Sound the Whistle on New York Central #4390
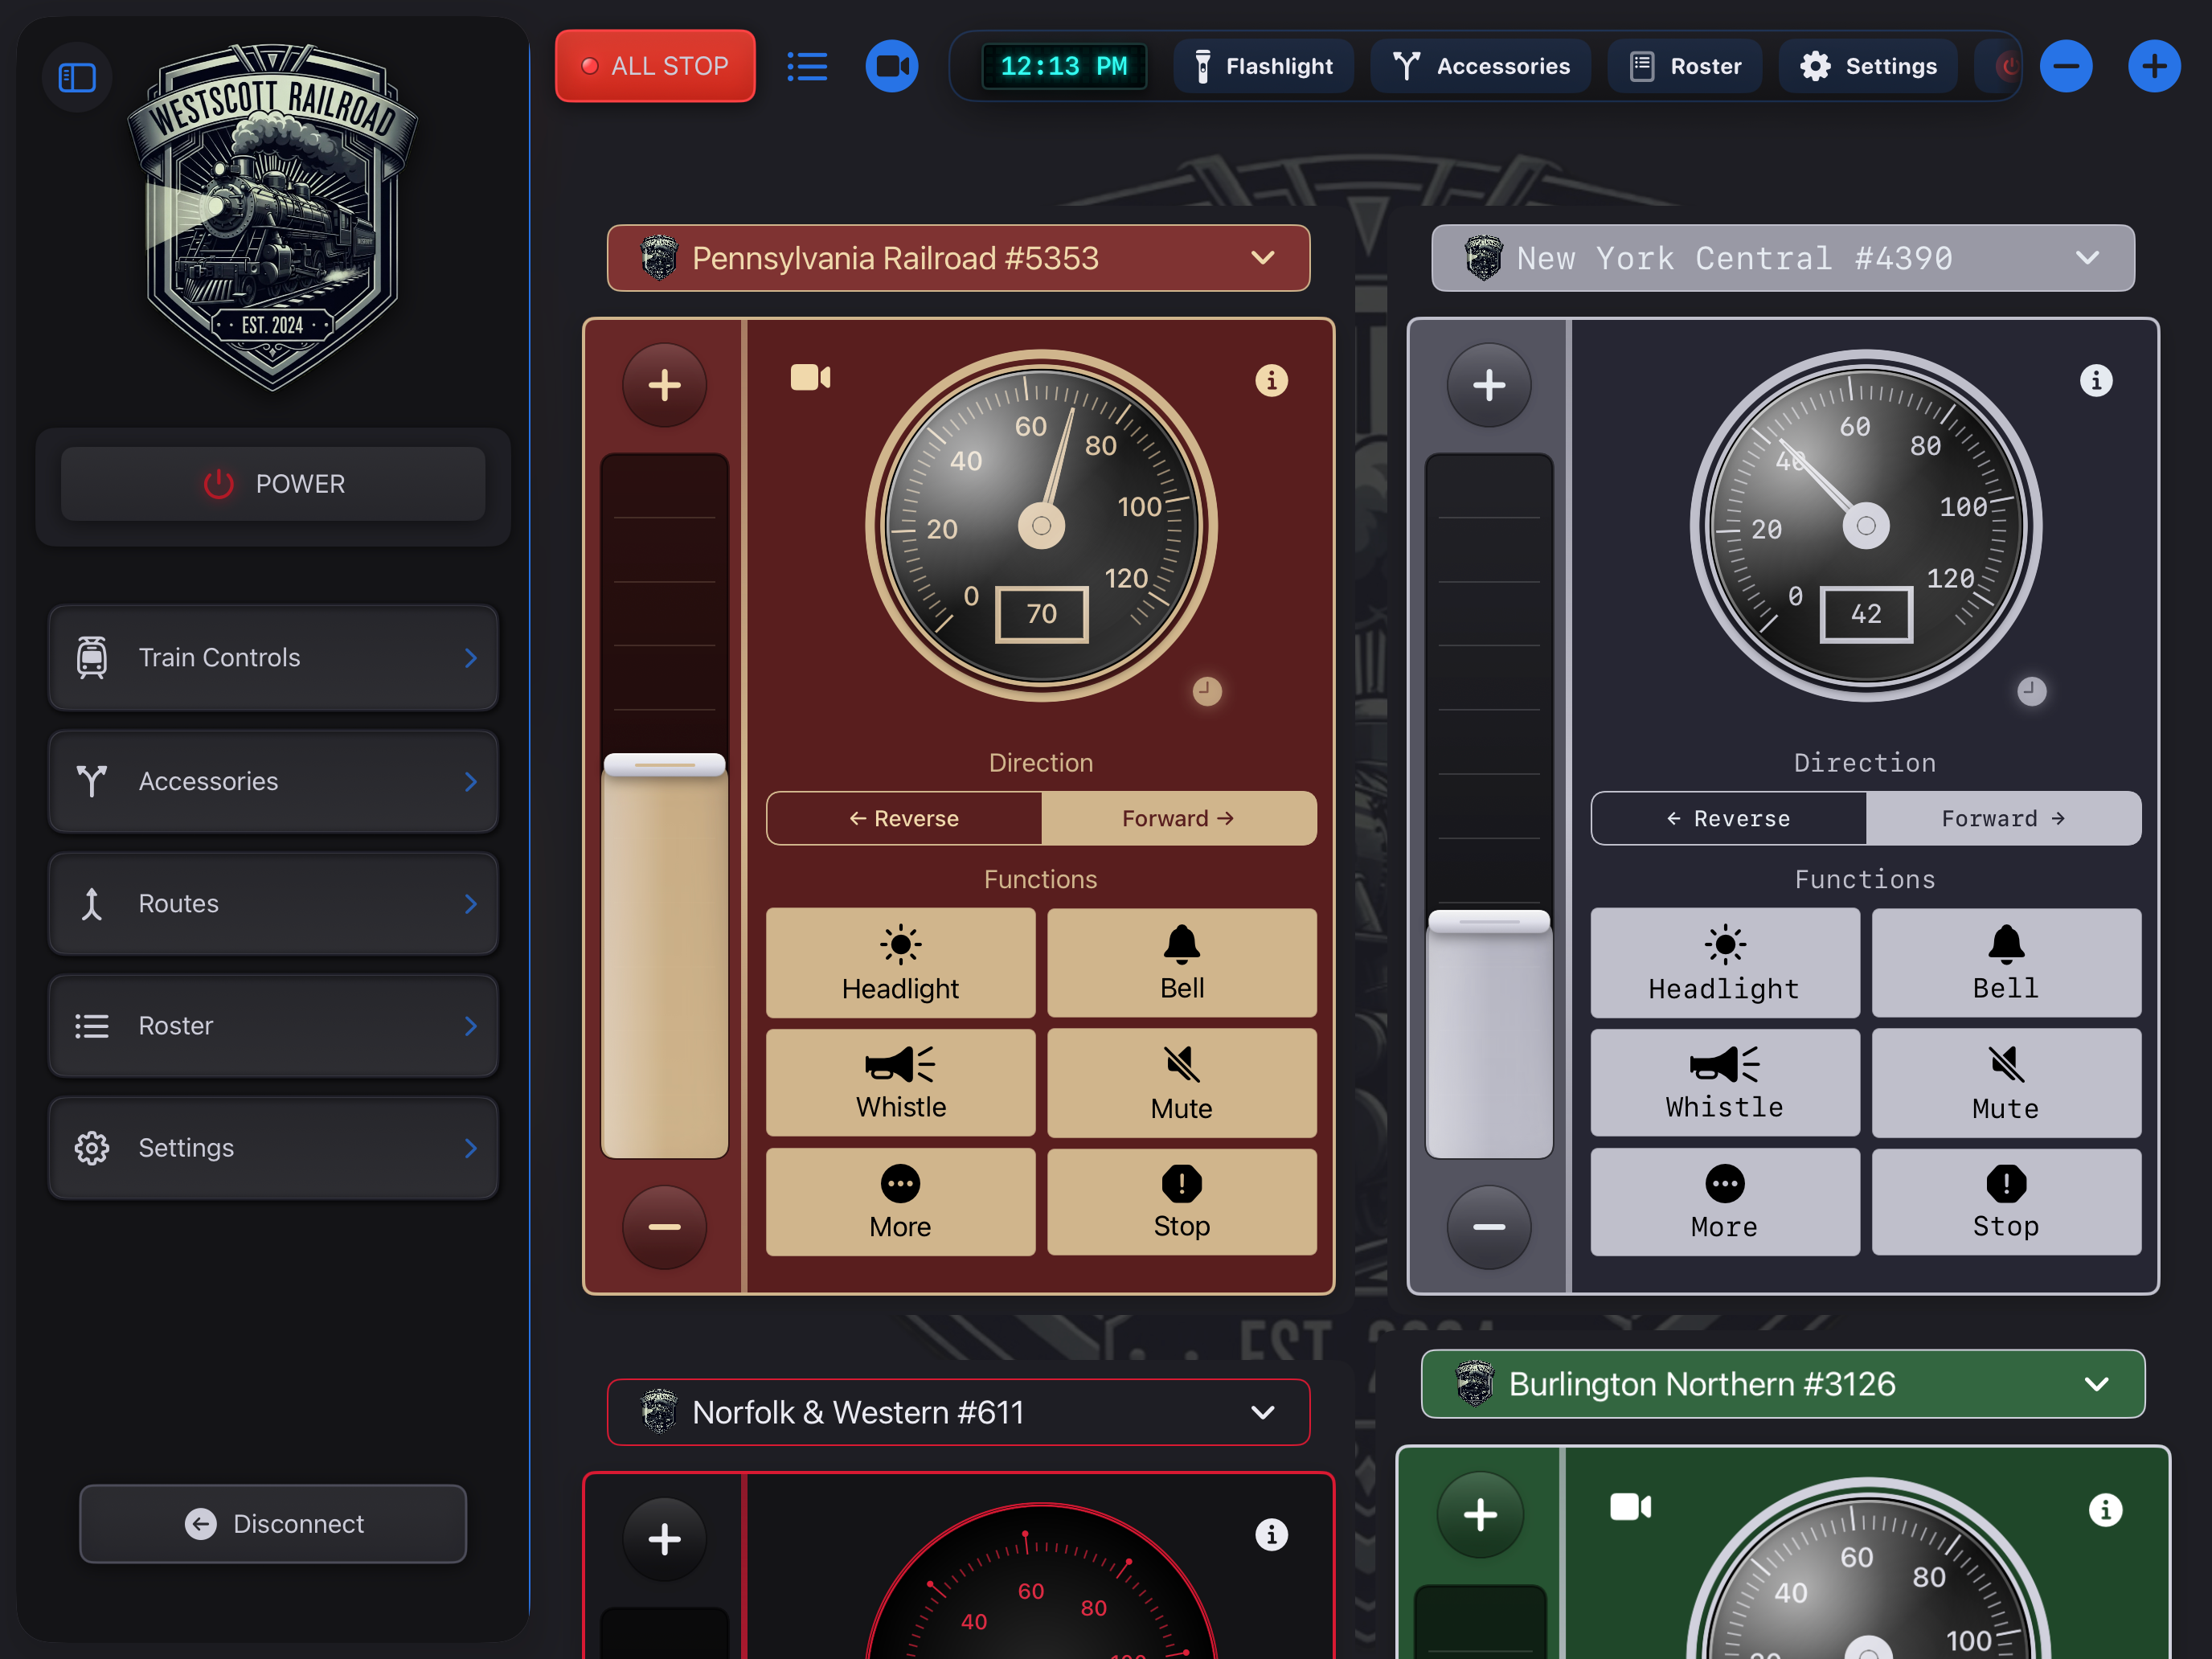The height and width of the screenshot is (1659, 2212). pyautogui.click(x=1725, y=1083)
